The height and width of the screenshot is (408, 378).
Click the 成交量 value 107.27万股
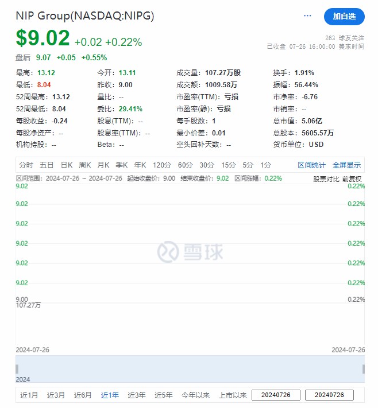point(223,73)
